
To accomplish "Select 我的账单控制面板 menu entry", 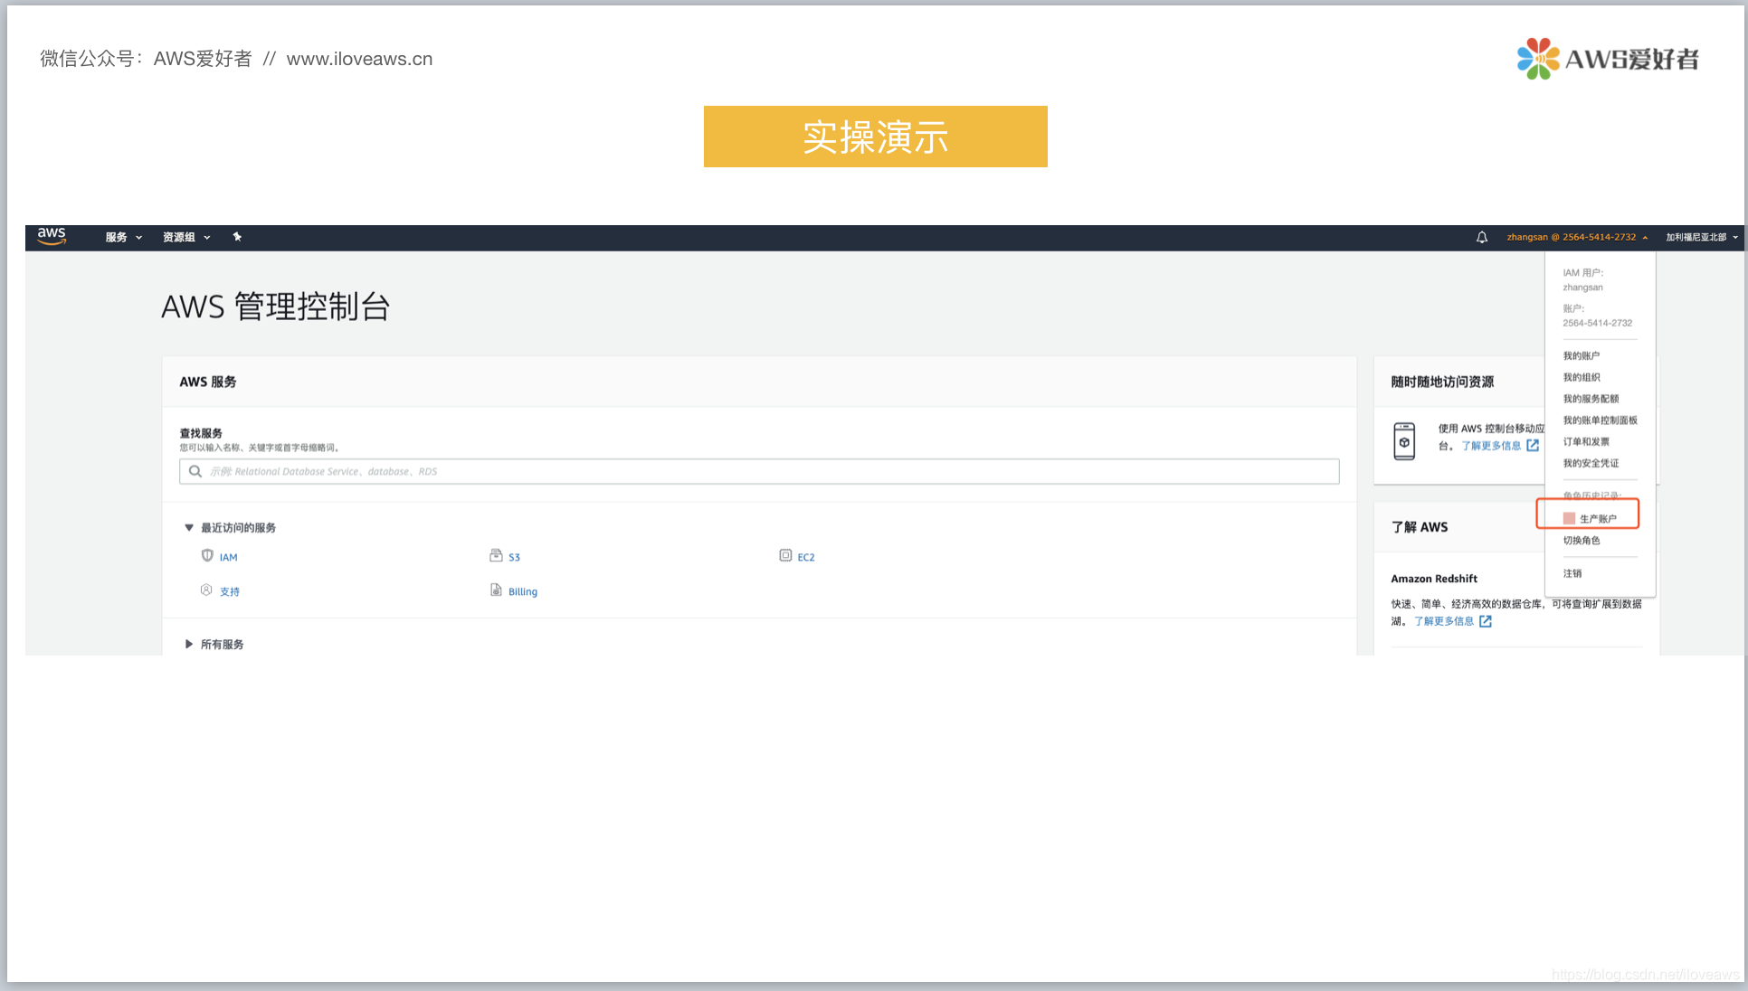I will click(x=1600, y=420).
